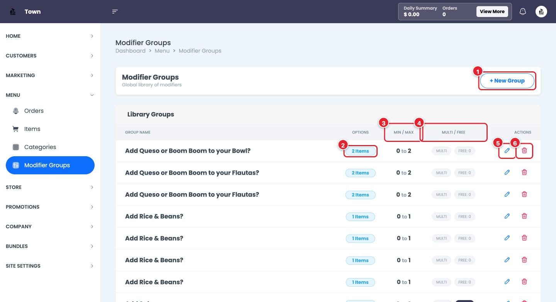Open the user profile avatar
Image resolution: width=556 pixels, height=302 pixels.
click(541, 12)
